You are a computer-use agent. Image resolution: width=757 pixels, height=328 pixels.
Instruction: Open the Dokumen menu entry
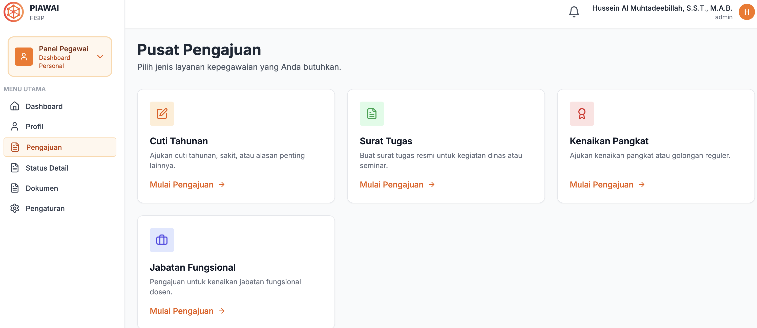42,188
